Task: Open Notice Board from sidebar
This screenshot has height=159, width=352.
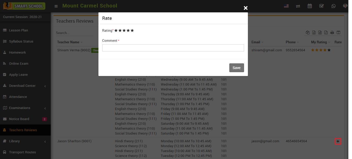Action: pyautogui.click(x=19, y=119)
